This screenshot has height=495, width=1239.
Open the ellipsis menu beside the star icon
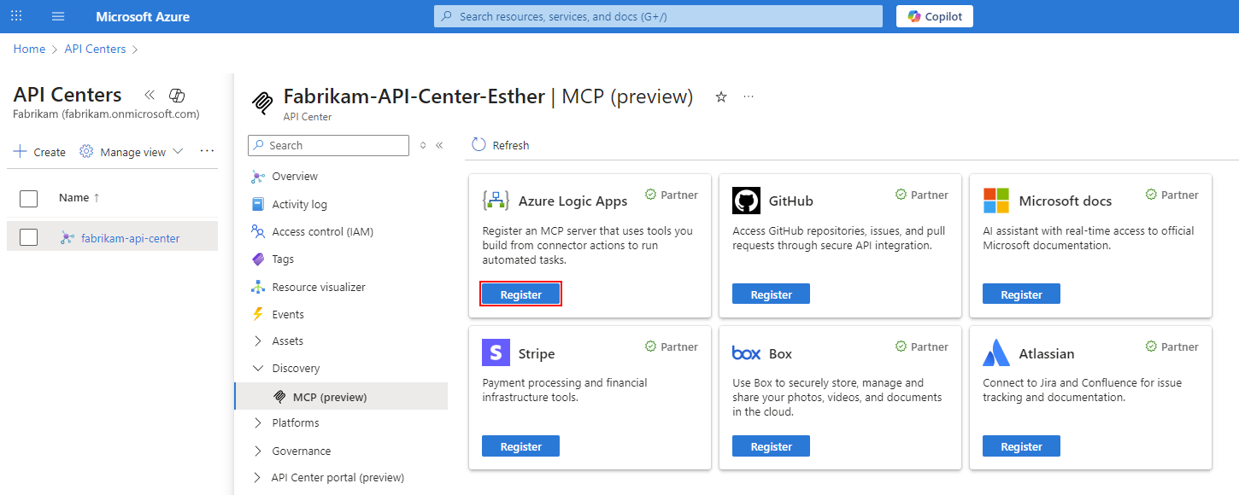click(x=749, y=96)
